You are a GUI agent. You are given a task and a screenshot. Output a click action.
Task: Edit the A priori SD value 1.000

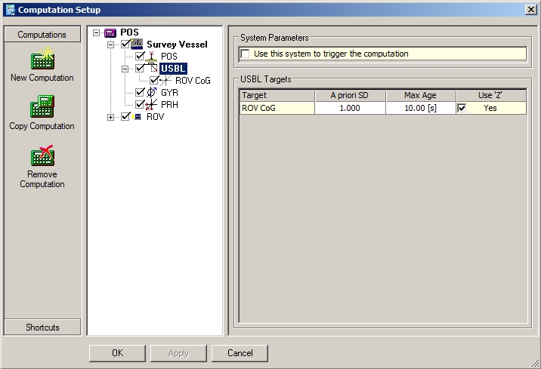(x=350, y=108)
